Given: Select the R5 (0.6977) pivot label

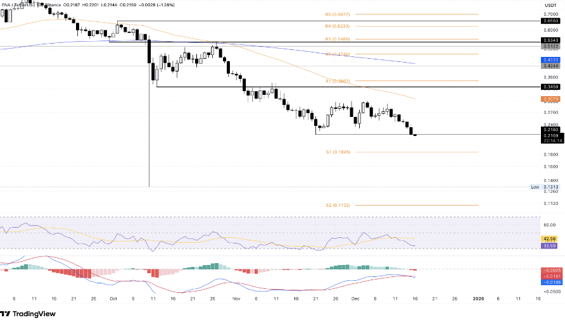Looking at the screenshot, I should [337, 15].
